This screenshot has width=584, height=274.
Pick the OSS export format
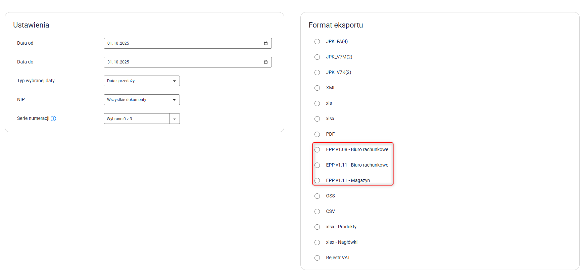tap(317, 196)
